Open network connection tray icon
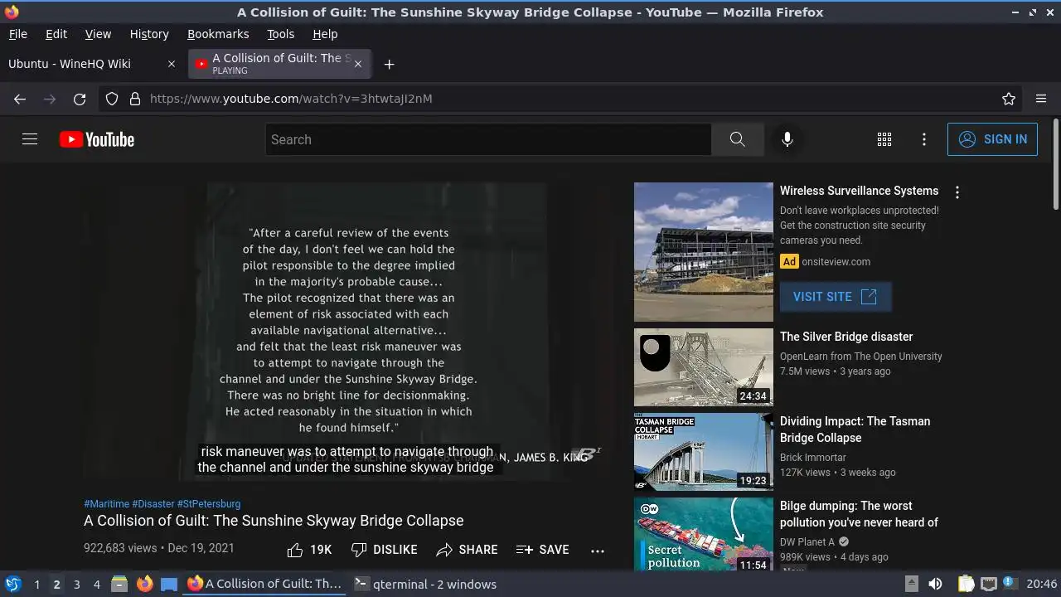This screenshot has width=1061, height=597. click(x=988, y=584)
